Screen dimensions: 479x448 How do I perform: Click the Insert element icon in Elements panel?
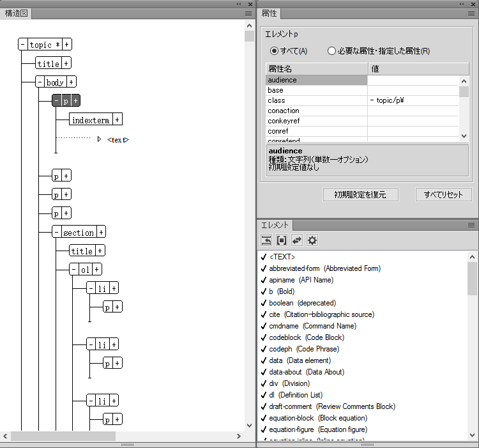click(x=266, y=240)
